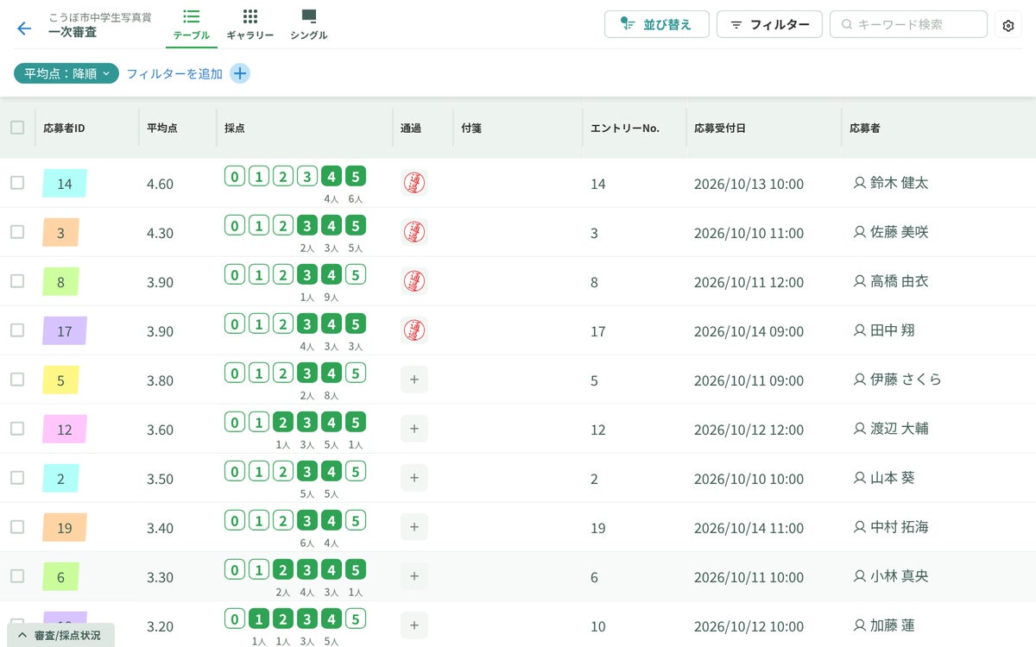Click pass stamp for applicant 高橋 由衣

414,281
